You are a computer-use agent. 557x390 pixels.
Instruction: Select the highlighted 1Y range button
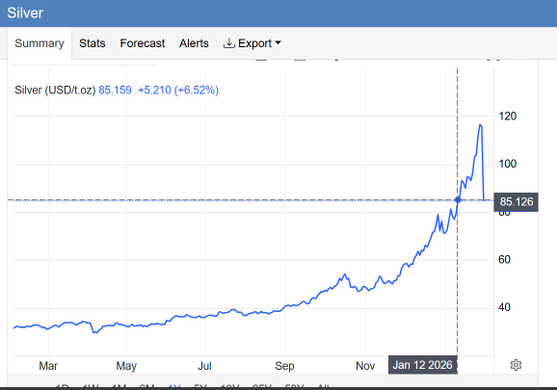pyautogui.click(x=173, y=386)
